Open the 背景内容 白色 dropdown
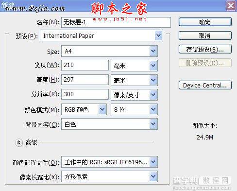The width and height of the screenshot is (237, 191). 109,124
